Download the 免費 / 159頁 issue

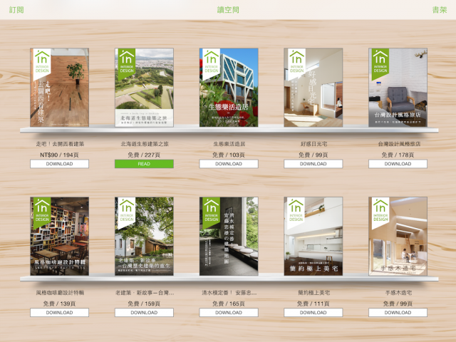click(x=144, y=312)
